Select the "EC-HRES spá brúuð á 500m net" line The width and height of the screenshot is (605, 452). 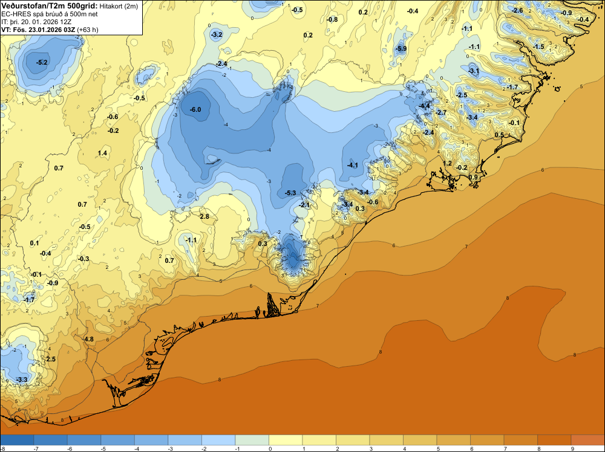point(50,14)
